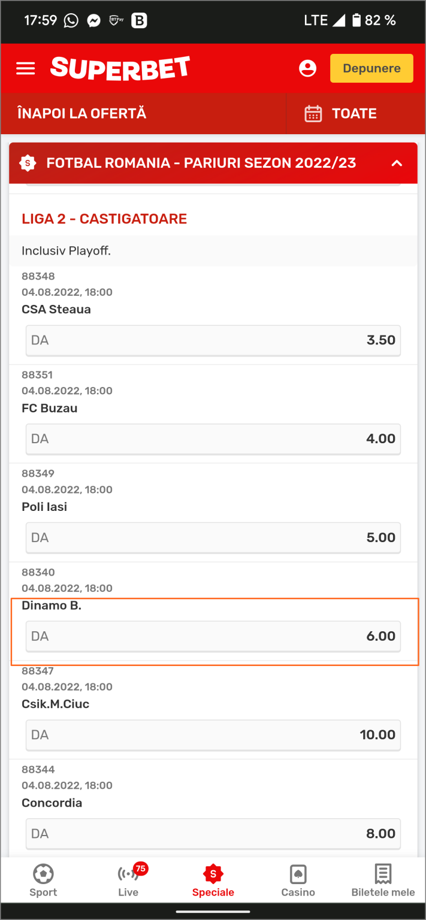
Task: Select DA odds 10.00 for Csik.M.Ciuc
Action: click(x=213, y=735)
